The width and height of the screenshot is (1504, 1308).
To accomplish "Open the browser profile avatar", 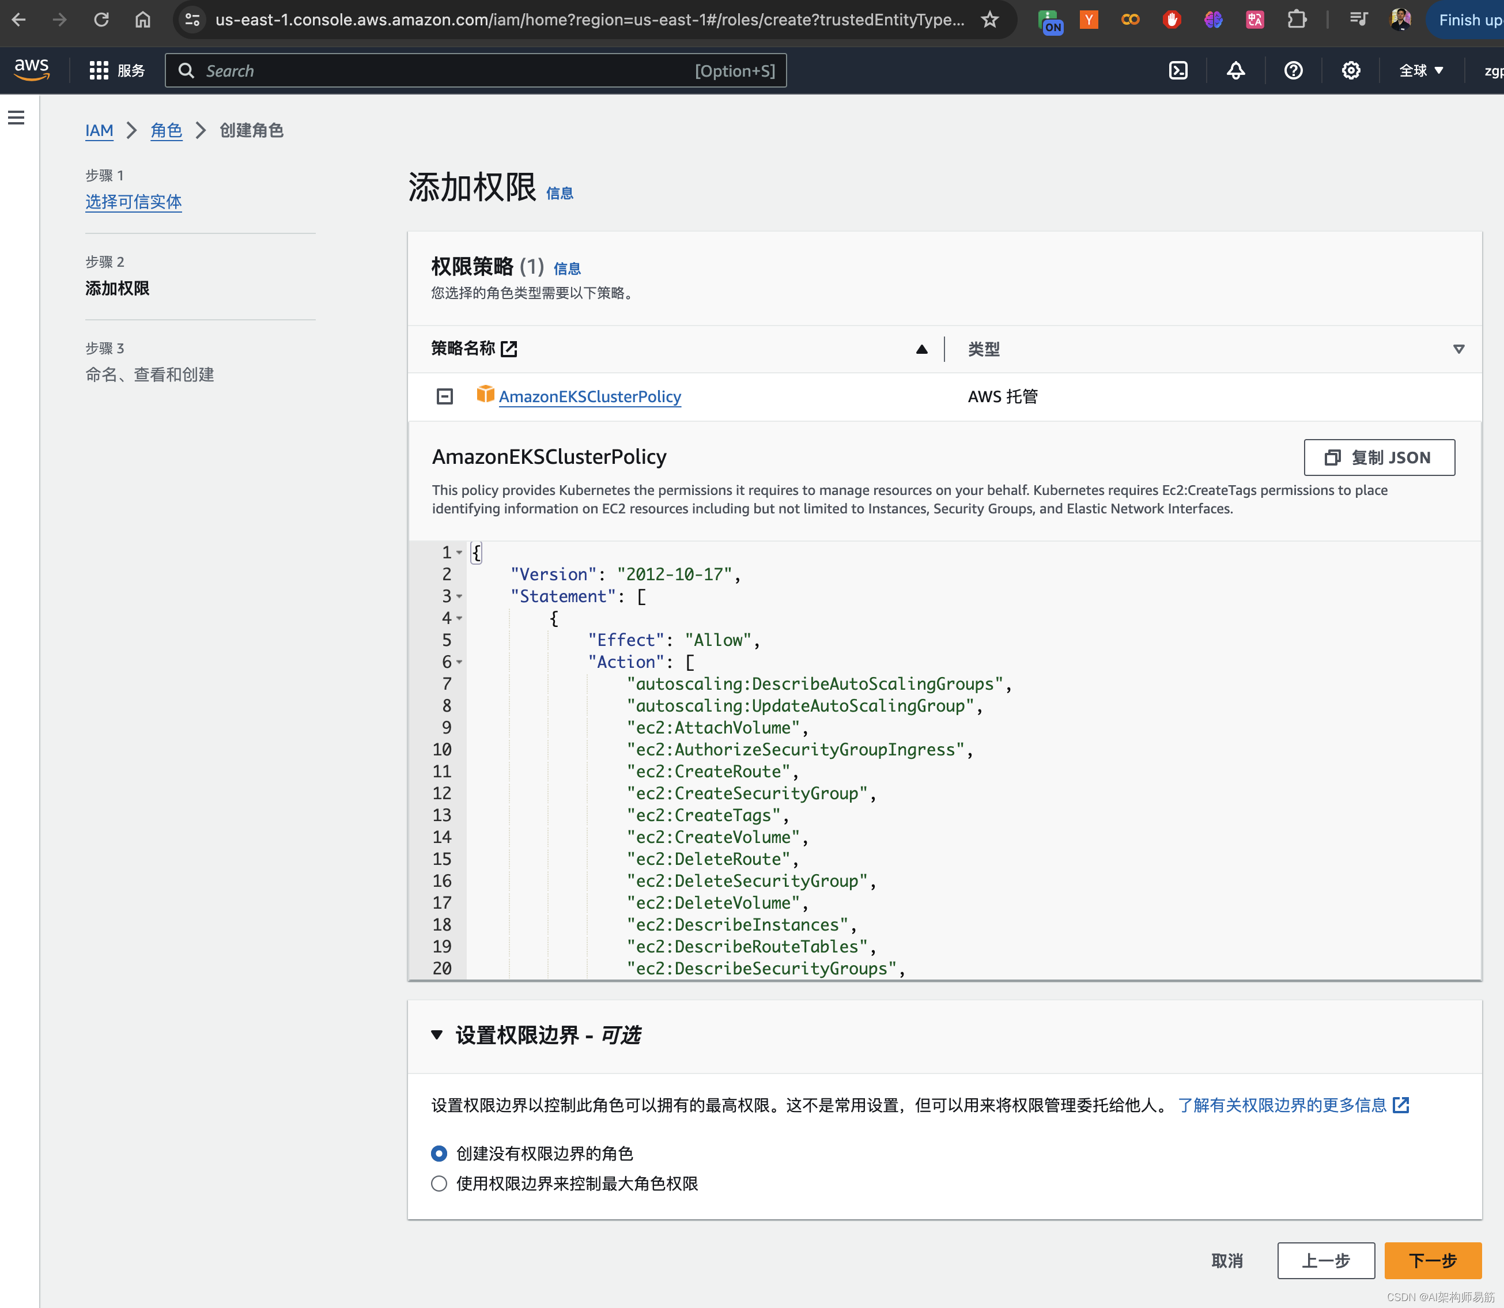I will pos(1400,20).
